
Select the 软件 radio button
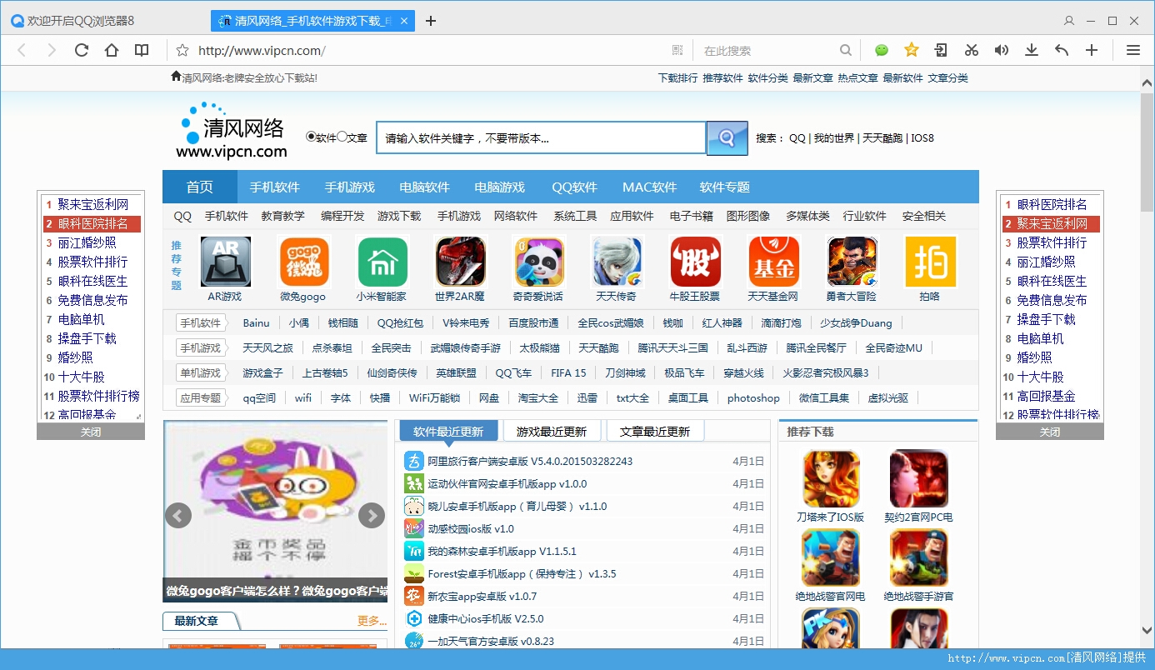point(311,137)
